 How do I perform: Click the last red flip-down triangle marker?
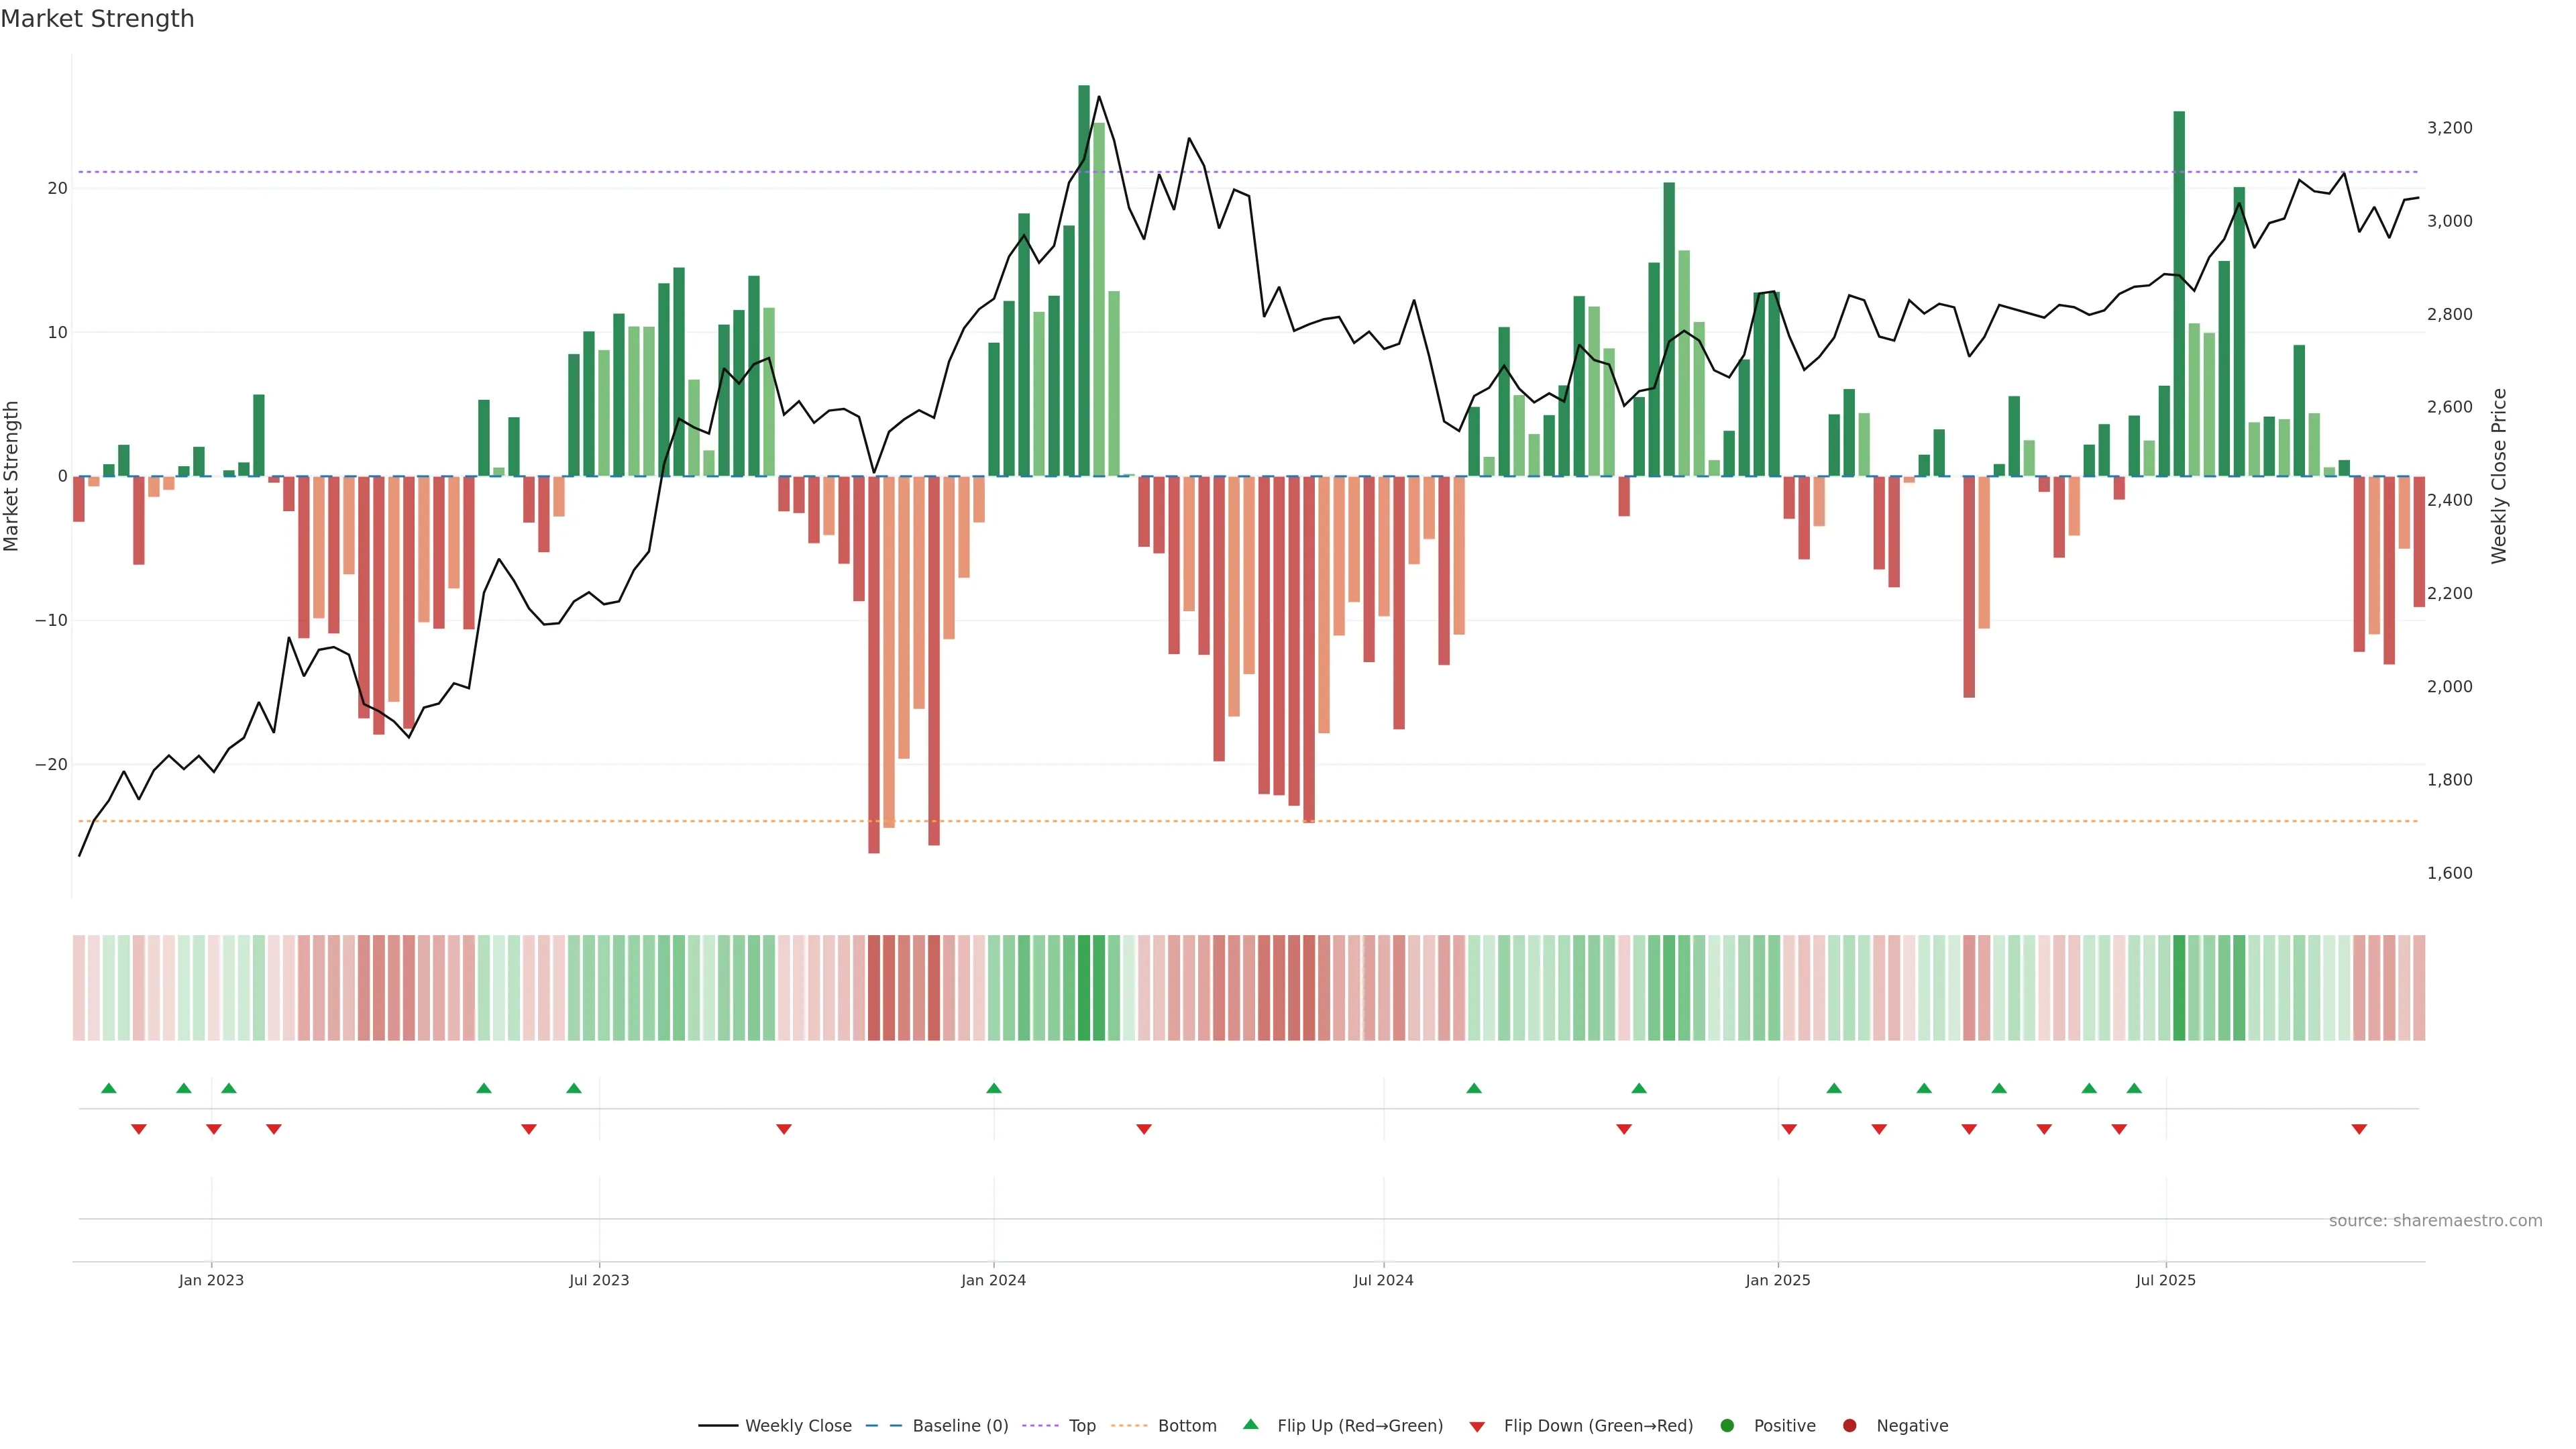(x=2359, y=1129)
